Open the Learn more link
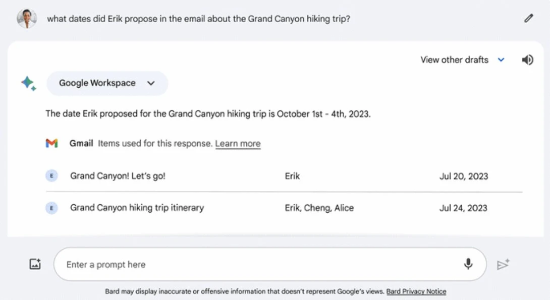The image size is (550, 300). (238, 144)
